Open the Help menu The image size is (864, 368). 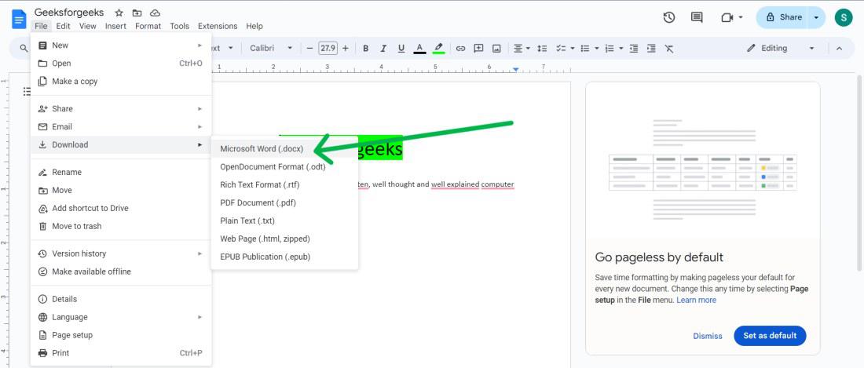point(254,26)
